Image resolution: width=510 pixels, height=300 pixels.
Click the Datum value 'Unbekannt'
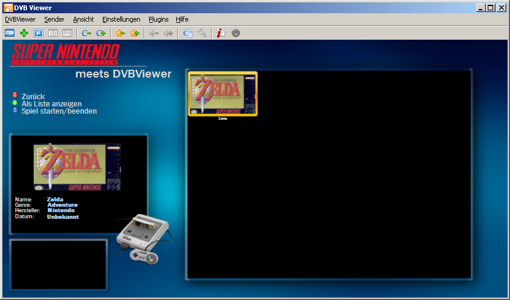coord(63,217)
